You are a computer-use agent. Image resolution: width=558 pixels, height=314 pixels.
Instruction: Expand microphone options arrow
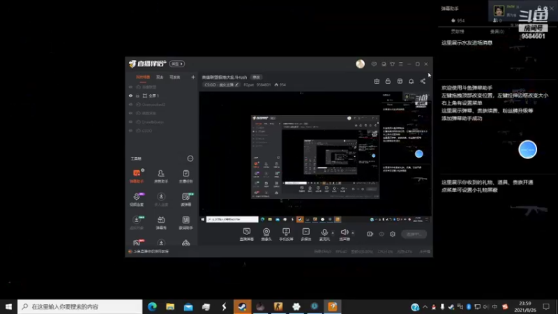point(333,233)
